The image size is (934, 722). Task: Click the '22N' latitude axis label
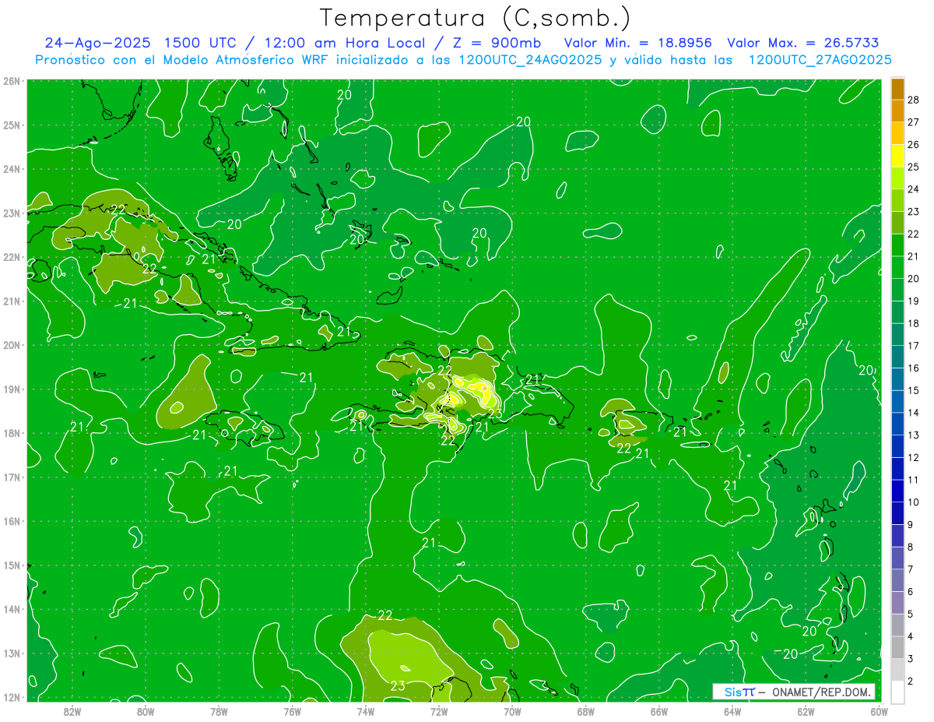(12, 257)
